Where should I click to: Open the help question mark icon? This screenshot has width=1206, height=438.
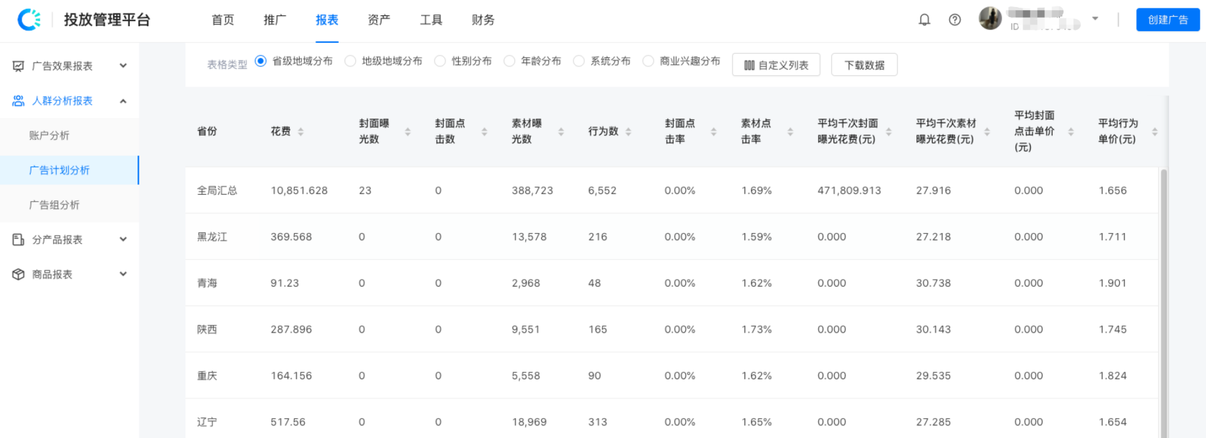click(955, 20)
